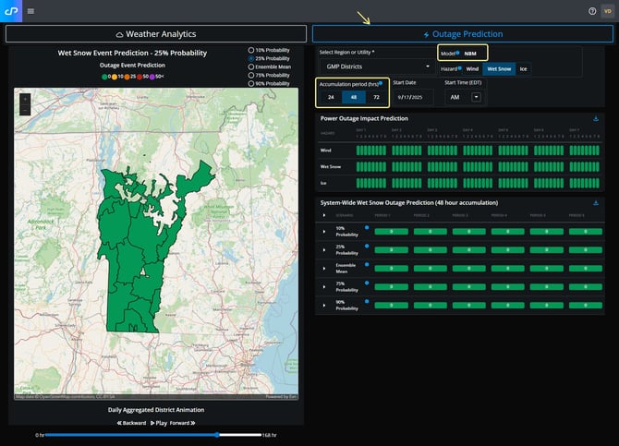Select the 10% Probability radio option

click(251, 49)
